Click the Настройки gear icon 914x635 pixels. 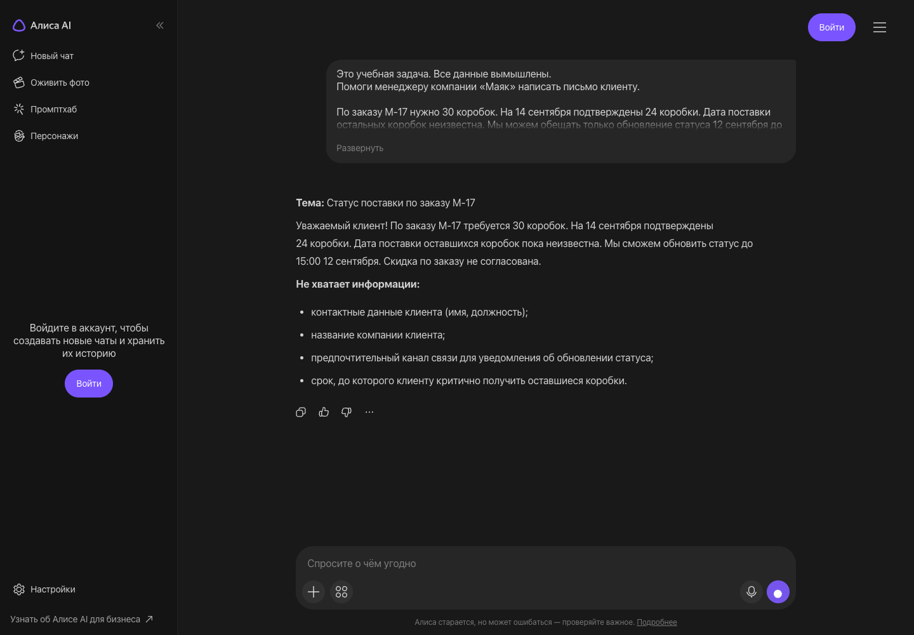point(19,589)
